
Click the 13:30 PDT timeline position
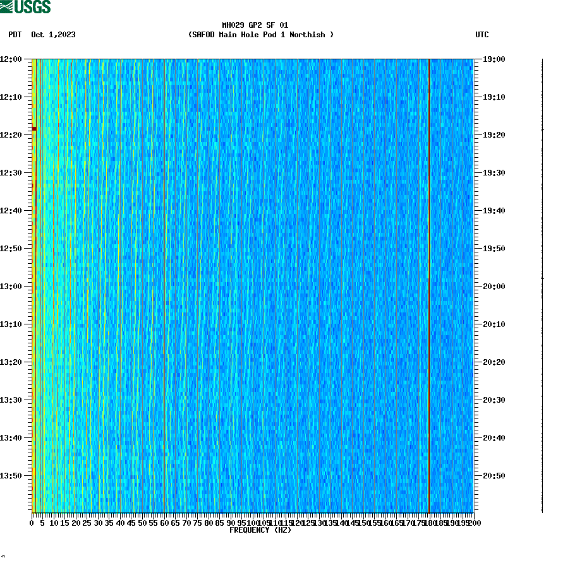pos(16,400)
